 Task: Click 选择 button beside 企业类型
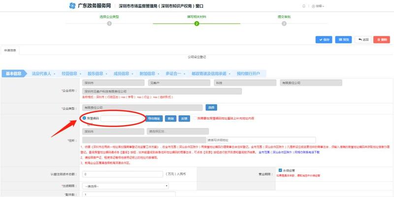tap(211, 107)
